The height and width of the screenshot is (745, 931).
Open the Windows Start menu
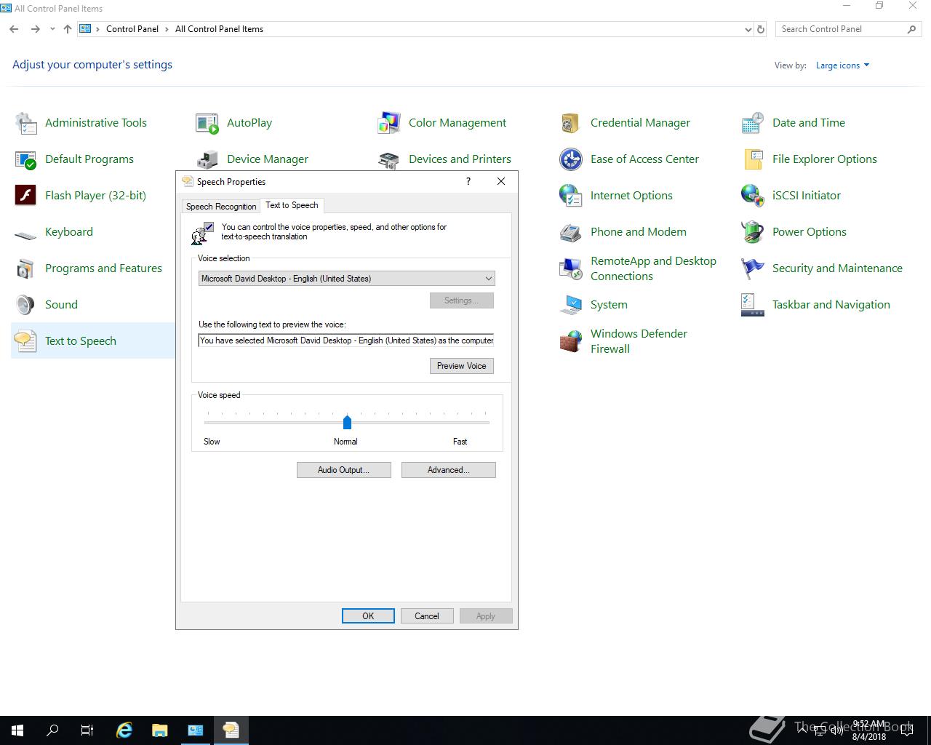click(x=17, y=730)
